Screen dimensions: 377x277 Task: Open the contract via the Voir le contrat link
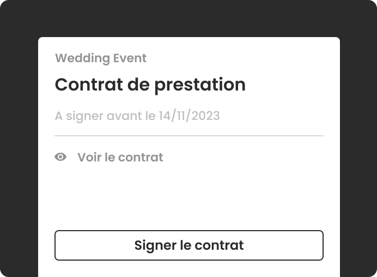pyautogui.click(x=120, y=157)
